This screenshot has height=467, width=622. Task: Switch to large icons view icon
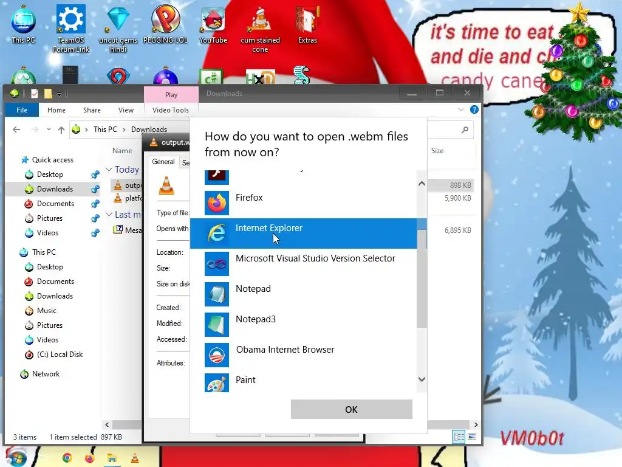pos(471,437)
